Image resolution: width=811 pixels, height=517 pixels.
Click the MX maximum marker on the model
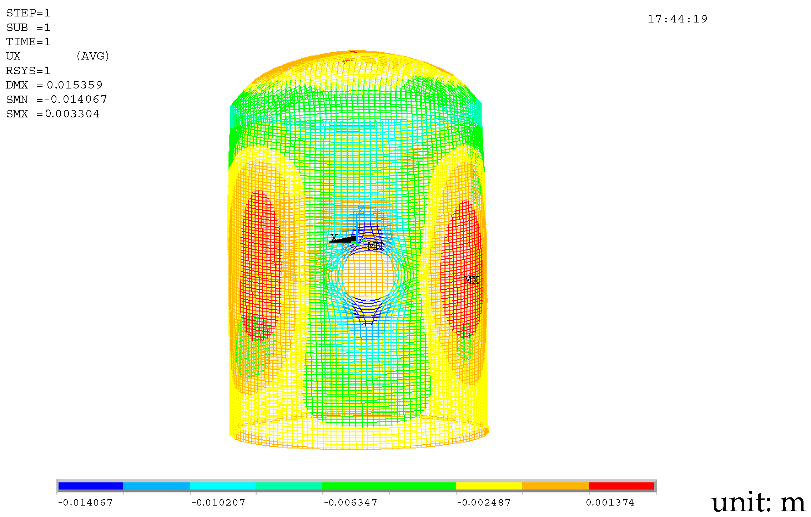click(471, 280)
